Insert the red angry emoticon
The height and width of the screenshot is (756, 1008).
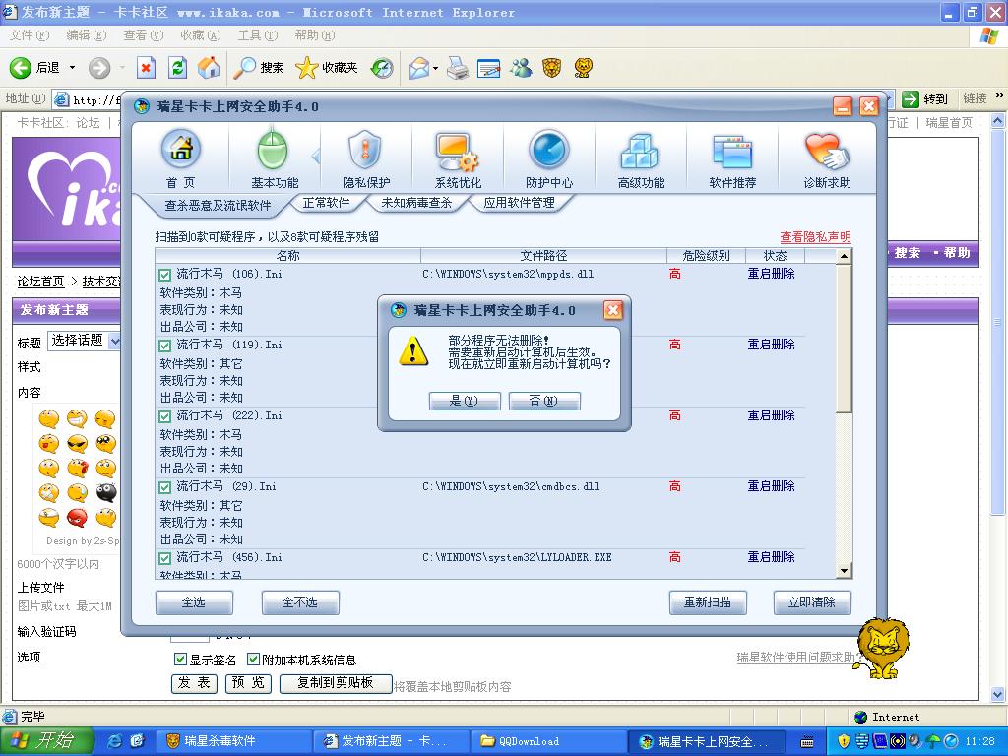(x=77, y=517)
